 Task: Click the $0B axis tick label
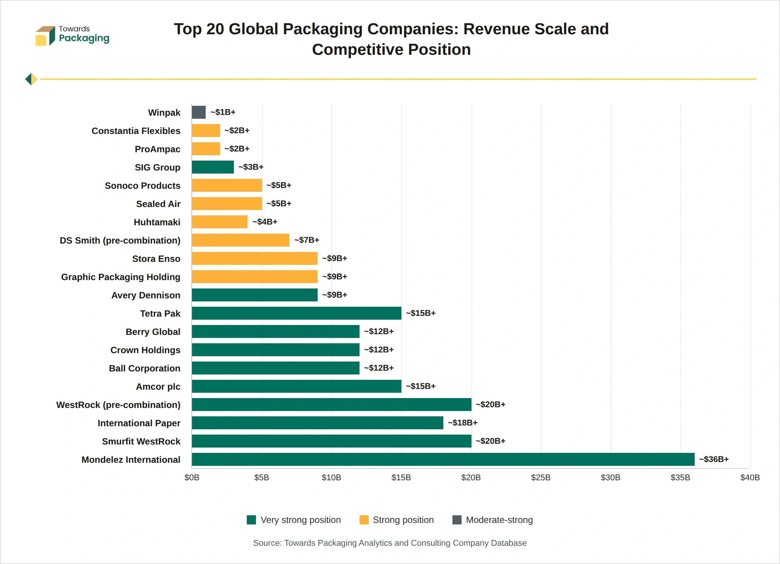pyautogui.click(x=192, y=478)
